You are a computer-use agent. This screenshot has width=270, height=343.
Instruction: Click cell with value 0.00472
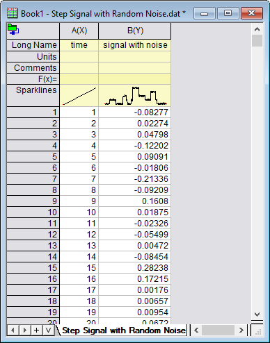click(135, 246)
